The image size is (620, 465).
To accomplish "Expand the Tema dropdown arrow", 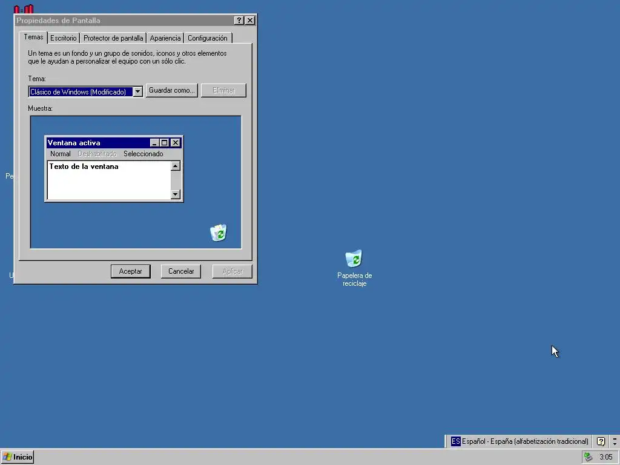I will point(137,92).
